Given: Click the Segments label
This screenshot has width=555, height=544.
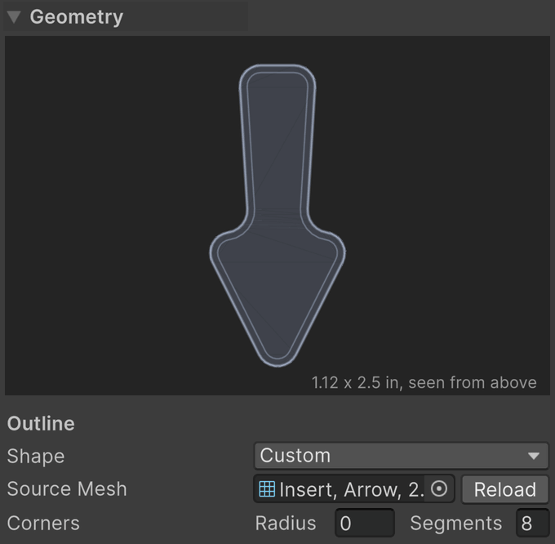Looking at the screenshot, I should point(456,523).
